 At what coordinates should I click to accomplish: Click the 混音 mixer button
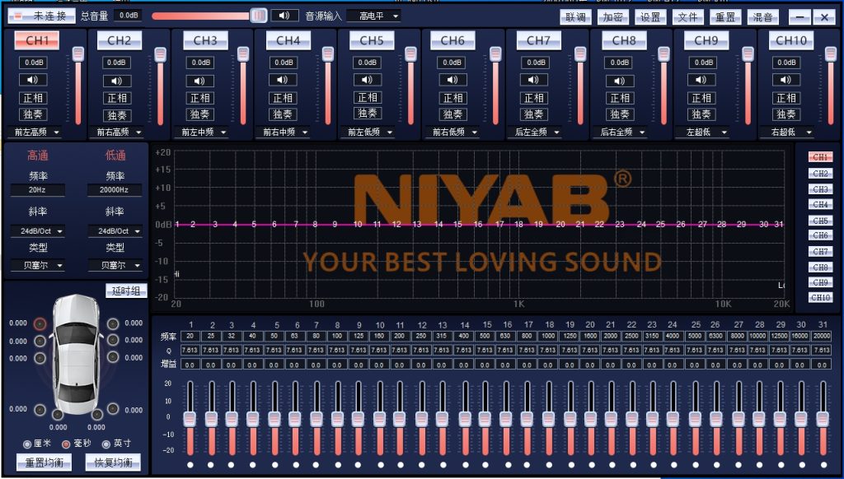tap(762, 17)
